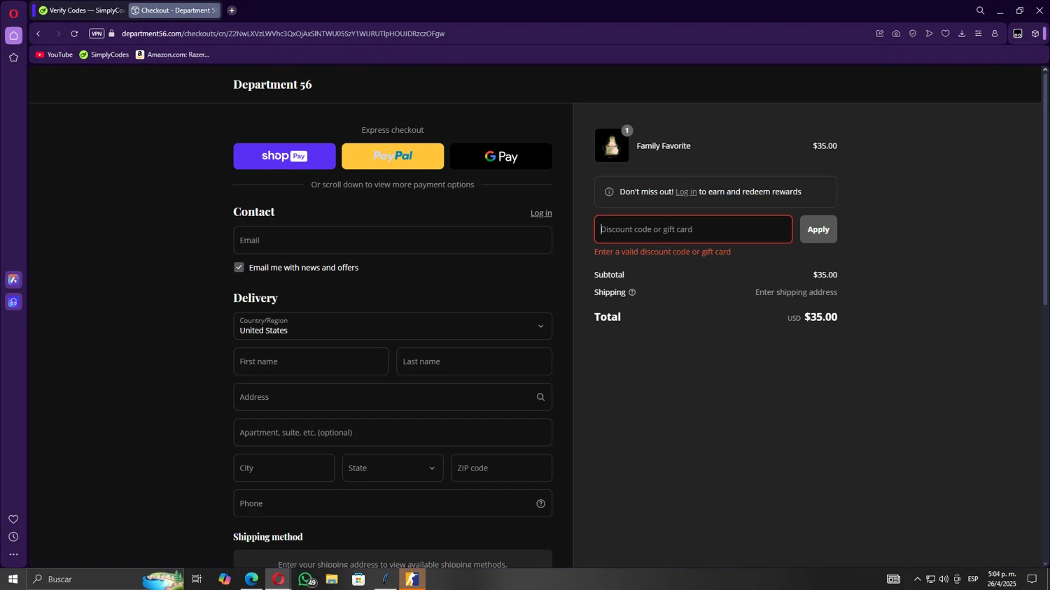Click the address search magnifier icon

coord(540,397)
